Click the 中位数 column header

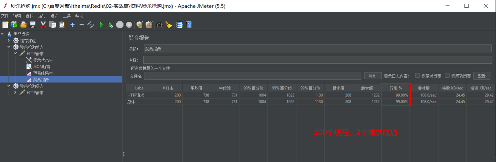tap(225, 88)
